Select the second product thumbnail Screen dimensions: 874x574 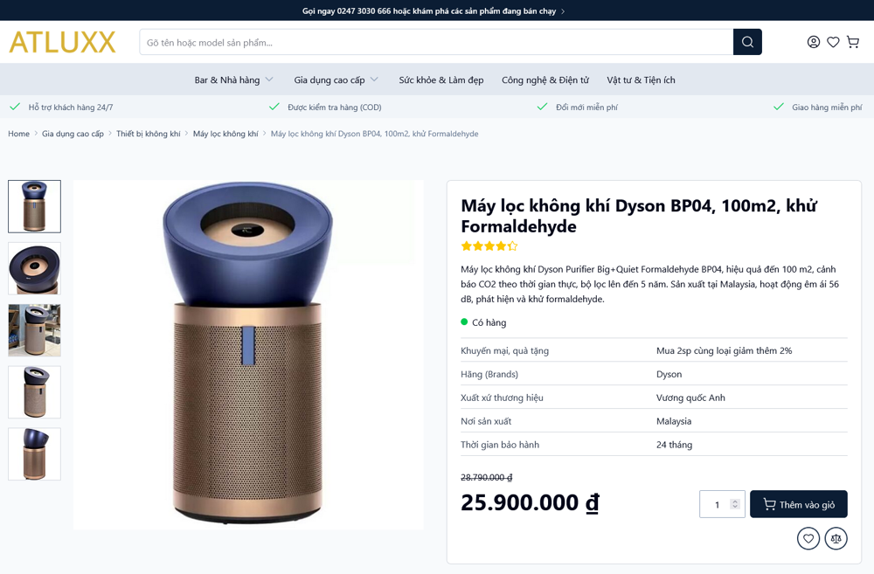(35, 268)
